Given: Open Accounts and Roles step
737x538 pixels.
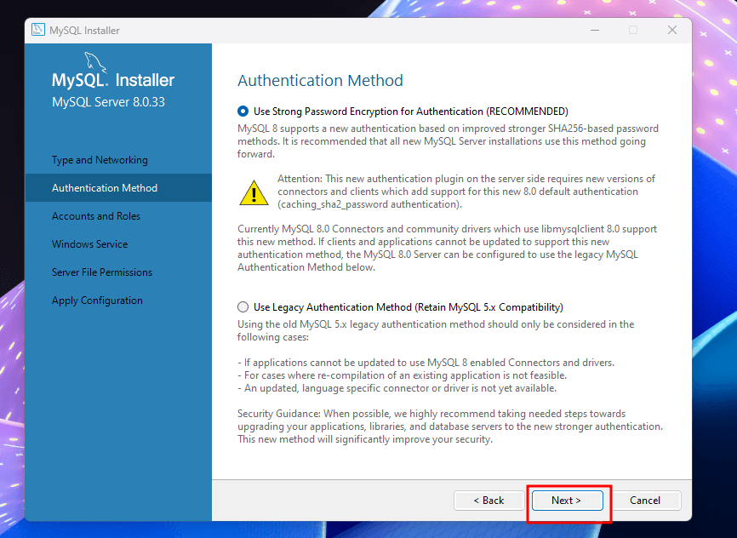Looking at the screenshot, I should 96,216.
